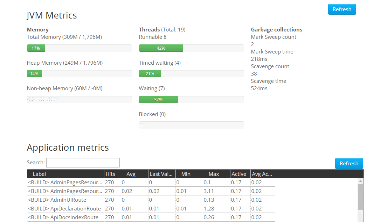Viewport: 374px width, 222px height.
Task: Click inside the Search input field
Action: coord(83,163)
